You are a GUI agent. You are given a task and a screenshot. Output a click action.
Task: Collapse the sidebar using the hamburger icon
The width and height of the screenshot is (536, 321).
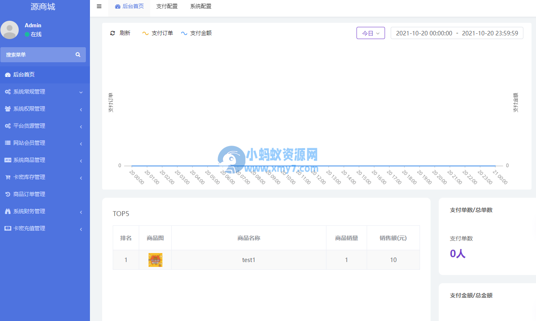[x=99, y=6]
